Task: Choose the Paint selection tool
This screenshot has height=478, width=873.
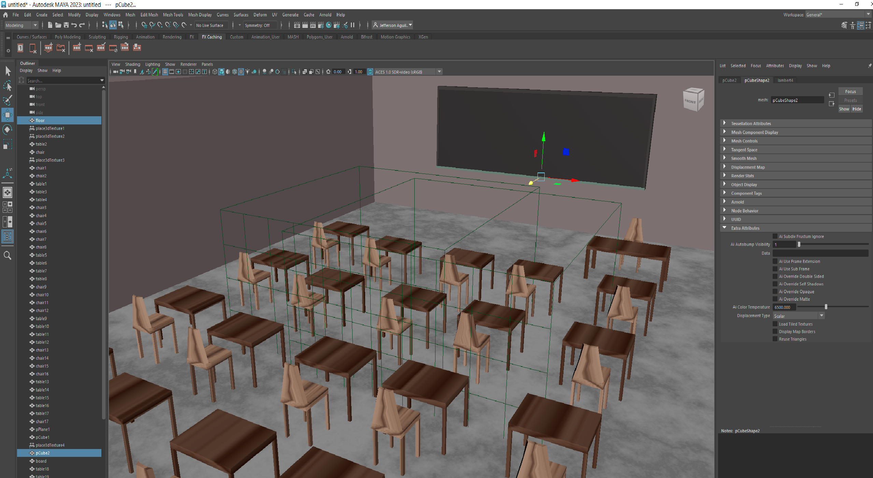Action: point(8,100)
